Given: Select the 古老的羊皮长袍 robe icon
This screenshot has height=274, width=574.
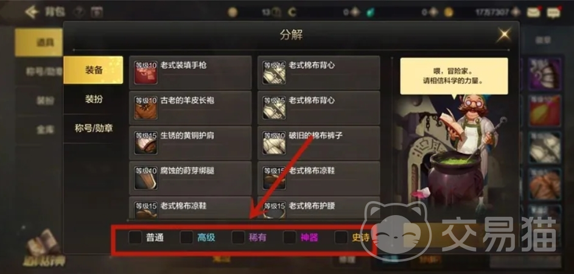Looking at the screenshot, I should tap(145, 108).
